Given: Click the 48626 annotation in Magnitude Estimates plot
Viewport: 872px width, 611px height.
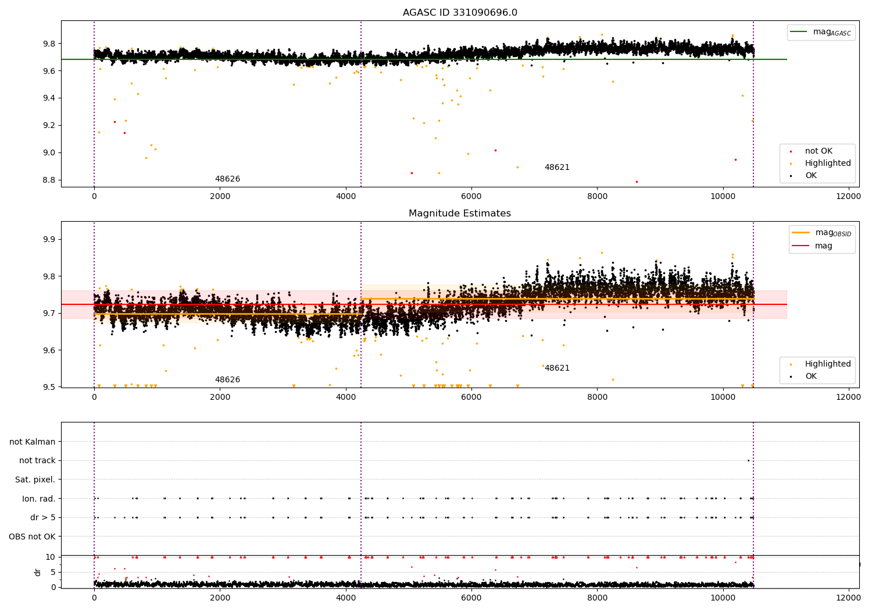Looking at the screenshot, I should pos(227,380).
